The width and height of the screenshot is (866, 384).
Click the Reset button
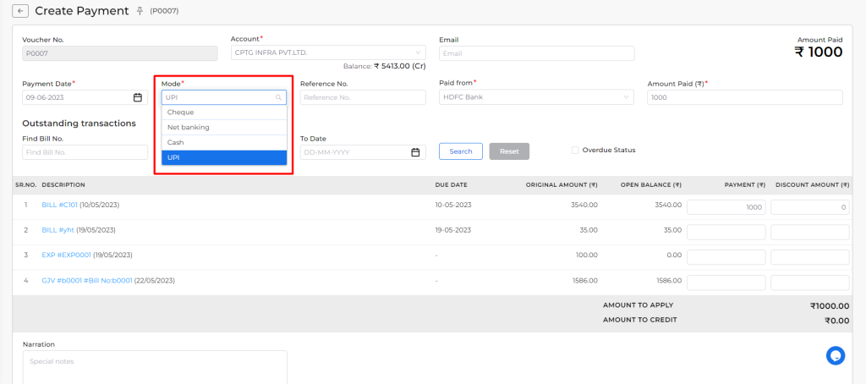click(509, 151)
